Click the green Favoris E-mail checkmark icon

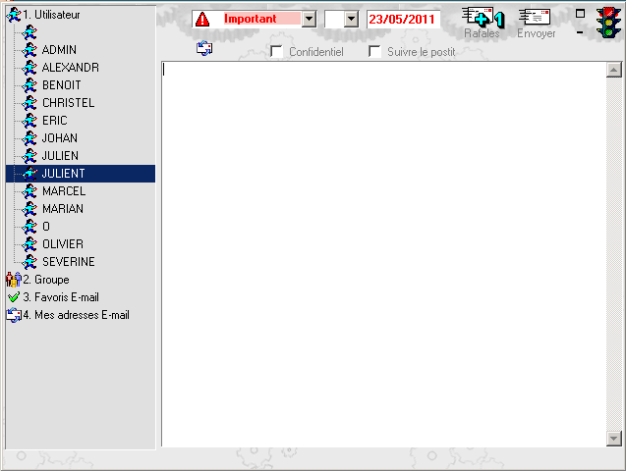tap(13, 297)
